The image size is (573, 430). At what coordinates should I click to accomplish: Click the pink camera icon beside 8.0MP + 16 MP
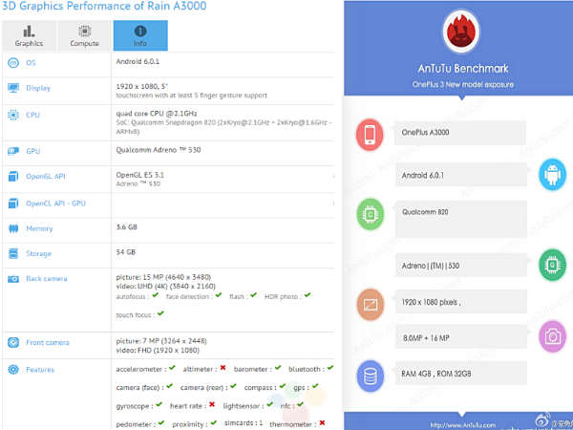click(x=552, y=336)
